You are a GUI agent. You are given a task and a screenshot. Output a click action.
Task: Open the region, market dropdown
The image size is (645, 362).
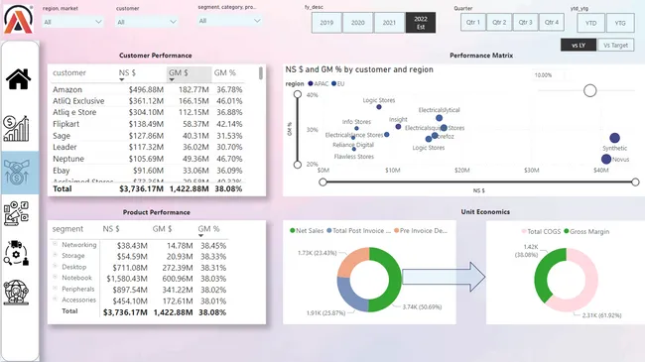[72, 22]
